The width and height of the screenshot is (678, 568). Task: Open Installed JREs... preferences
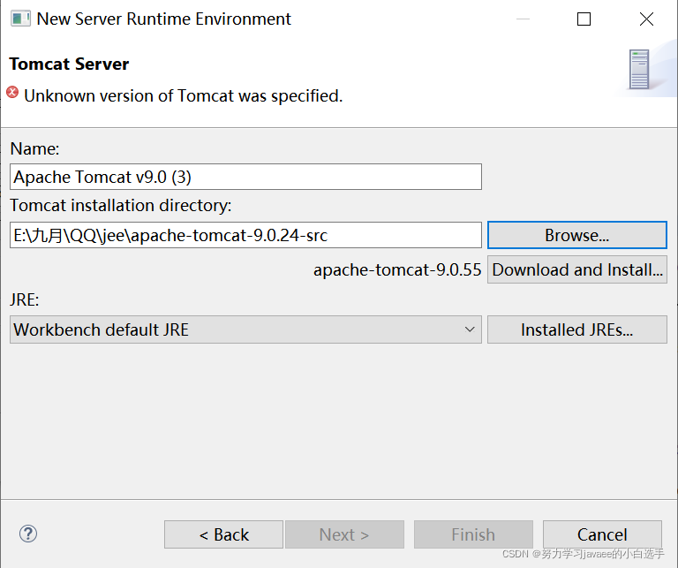577,329
